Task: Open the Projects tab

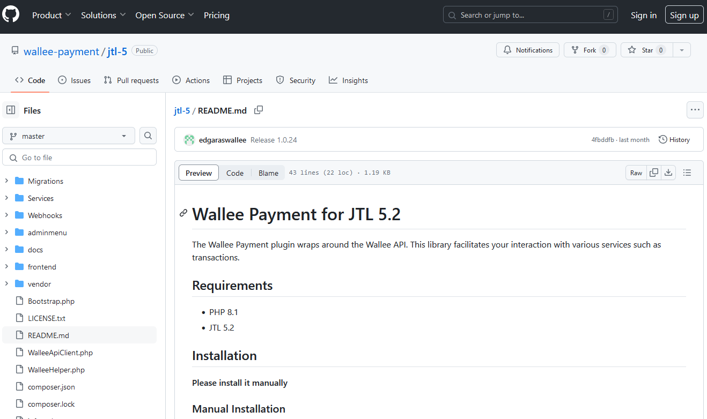Action: [x=242, y=80]
